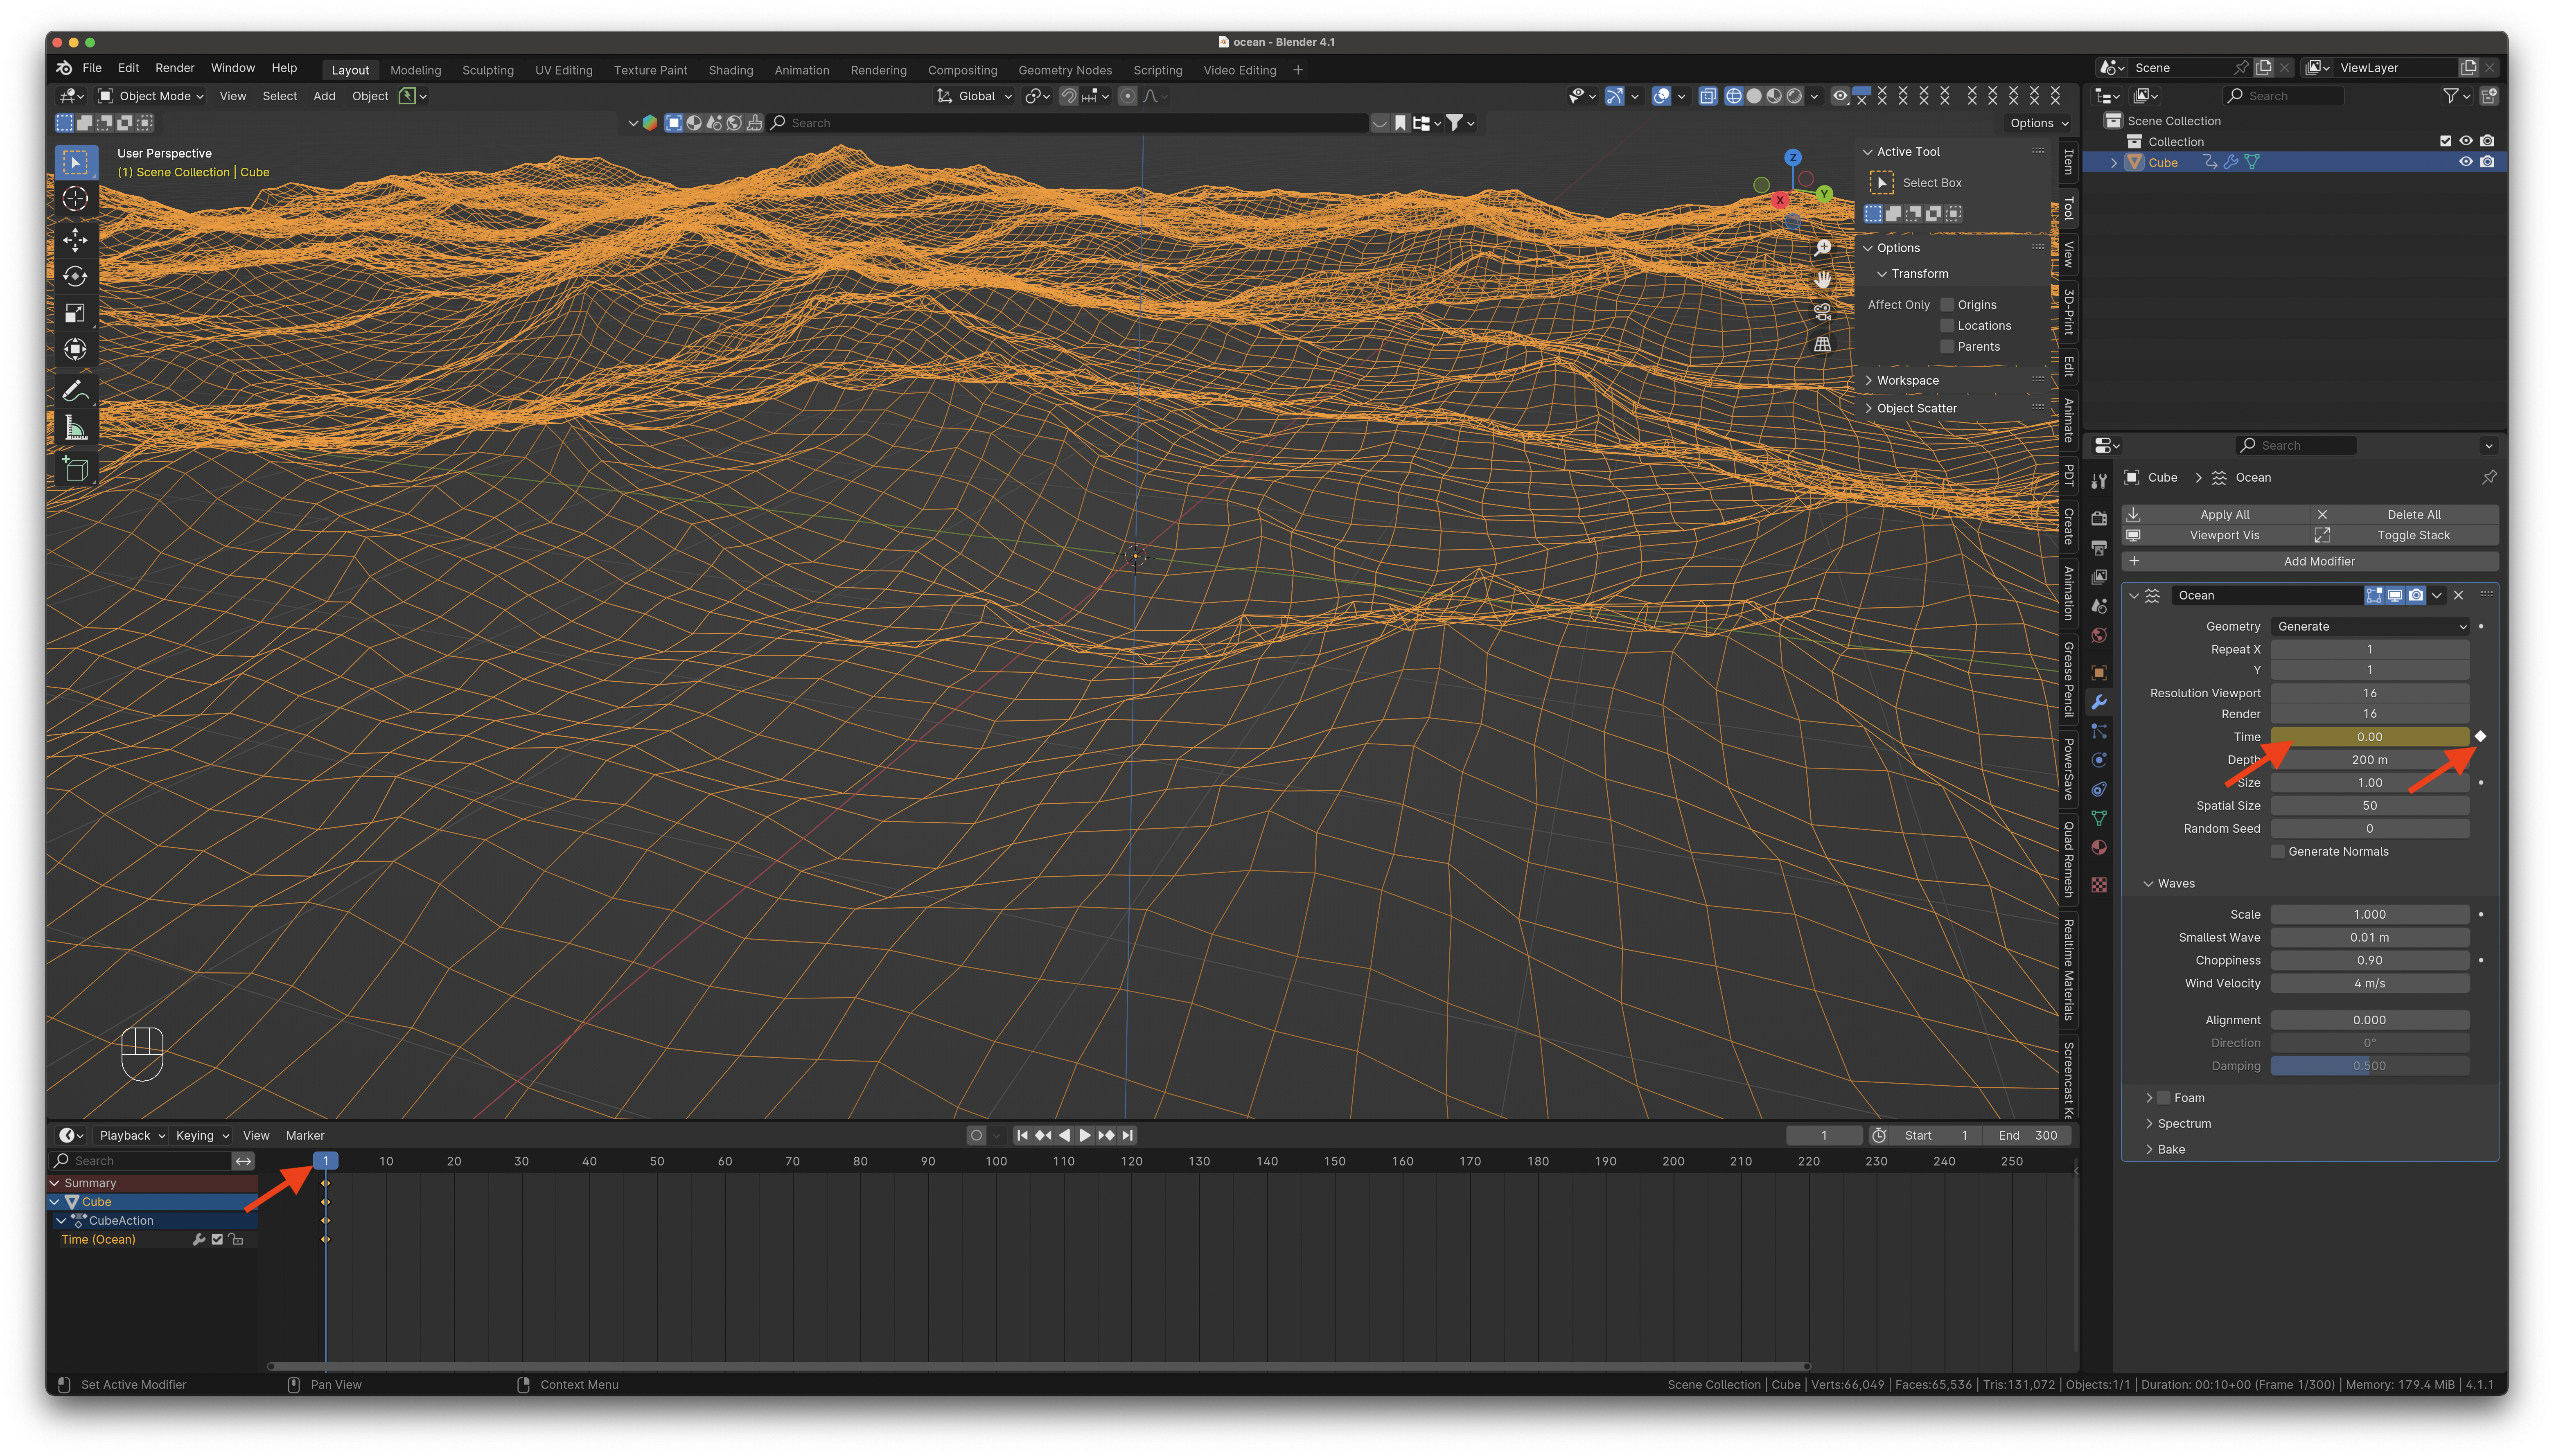The height and width of the screenshot is (1456, 2554).
Task: Open the Global transform orientation dropdown
Action: (x=975, y=96)
